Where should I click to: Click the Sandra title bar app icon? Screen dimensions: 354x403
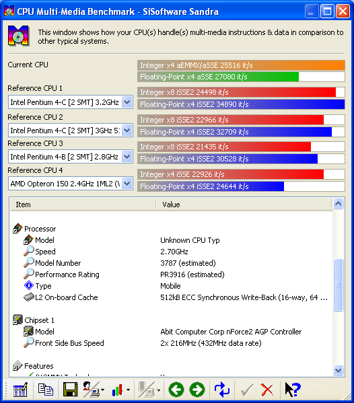(x=9, y=11)
